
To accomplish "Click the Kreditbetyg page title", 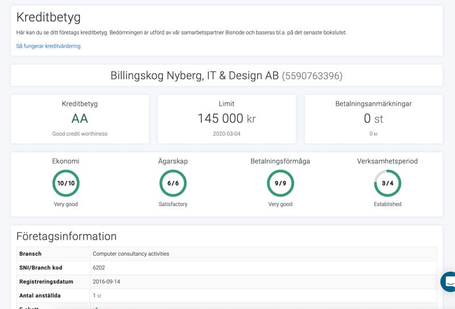I will click(x=48, y=17).
